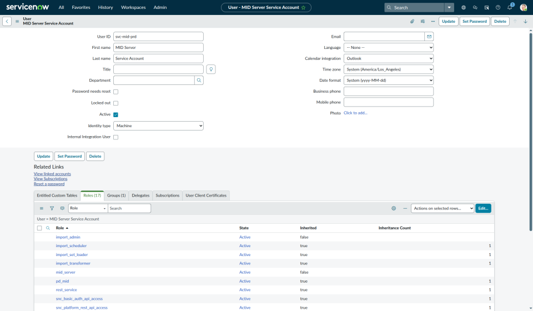This screenshot has width=533, height=311.
Task: Open the mid_server role link
Action: point(66,272)
